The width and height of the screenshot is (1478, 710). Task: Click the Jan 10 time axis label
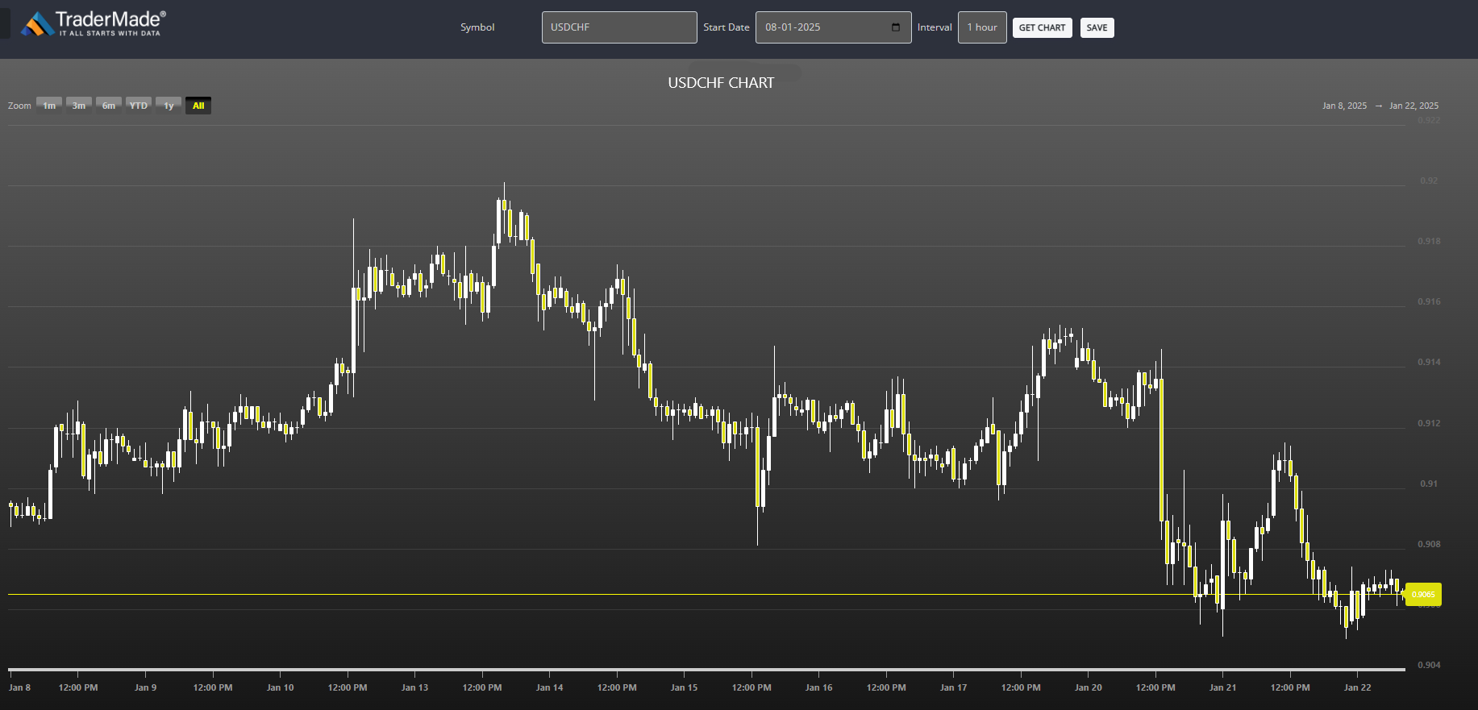281,687
